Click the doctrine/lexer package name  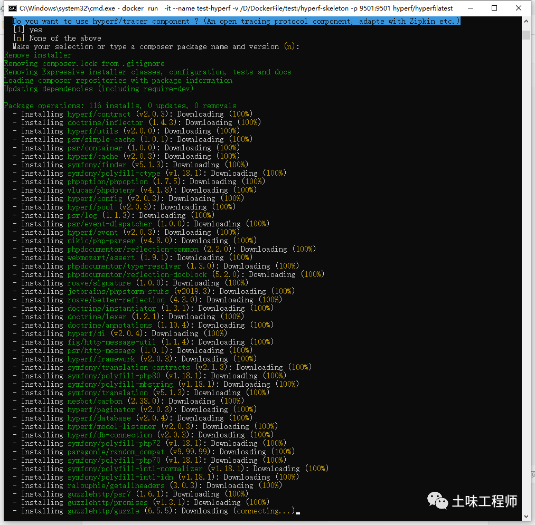(x=97, y=317)
